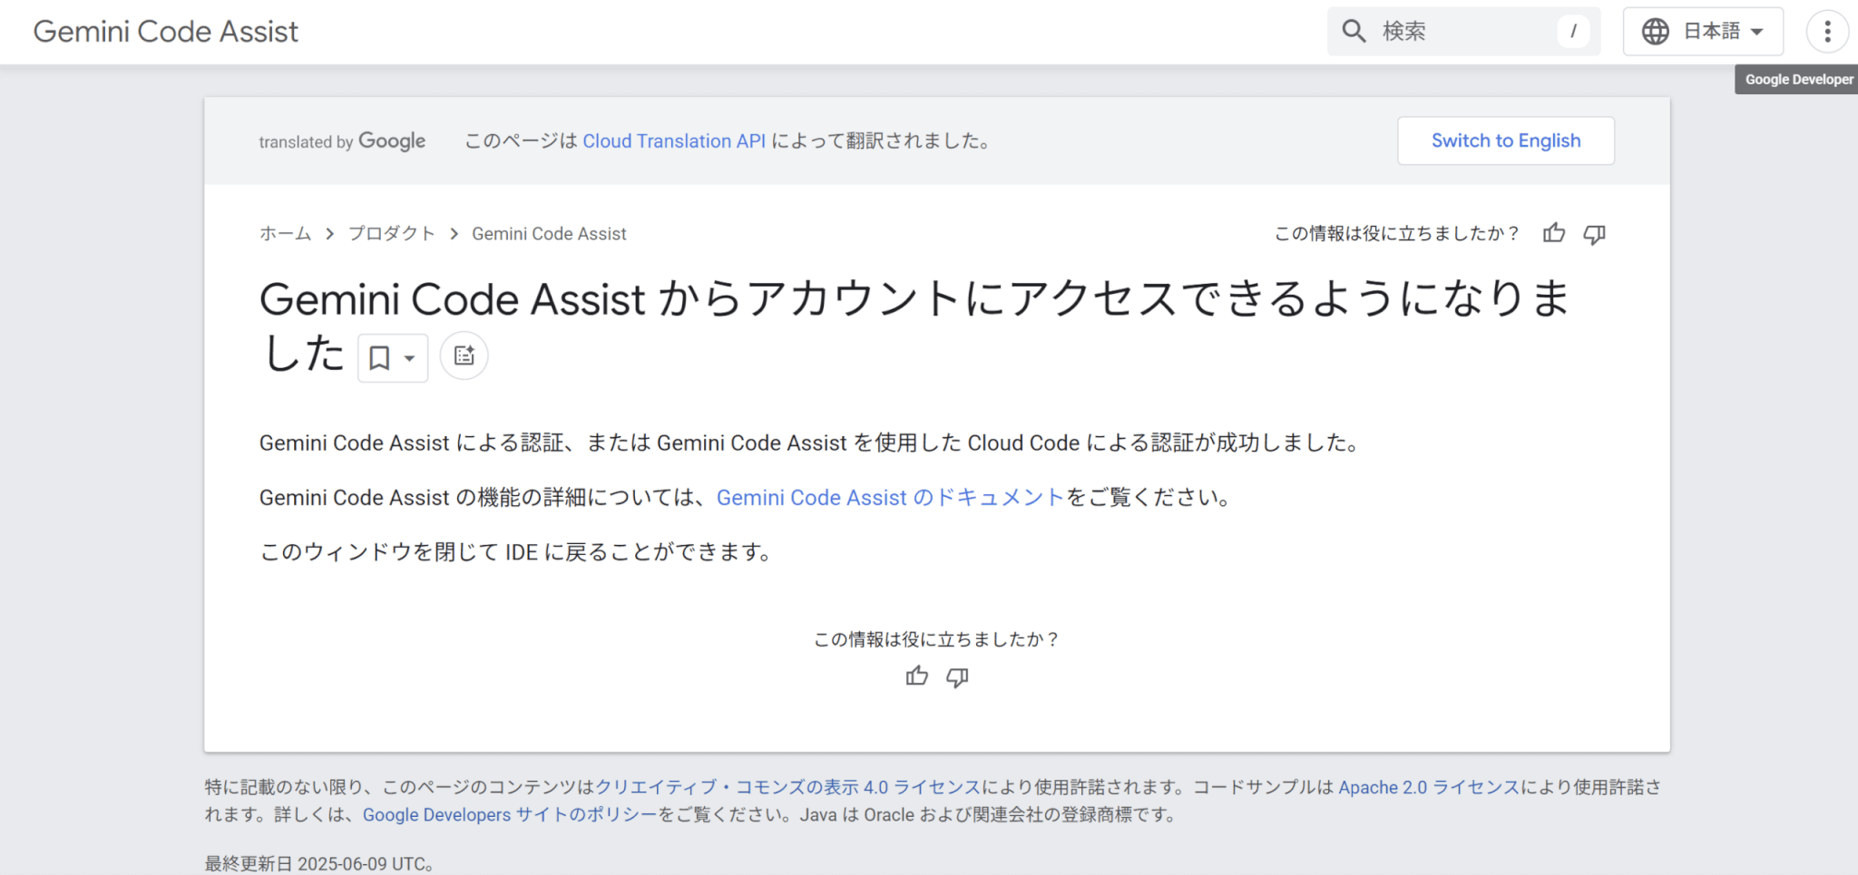Open Google Developers サイトのポリシー link

coord(510,814)
